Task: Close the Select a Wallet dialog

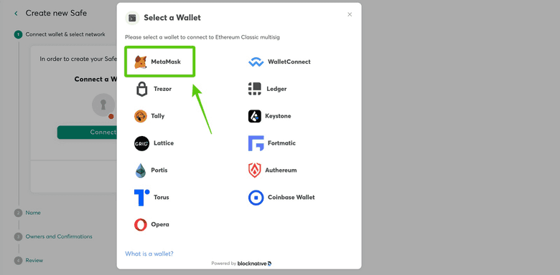Action: pyautogui.click(x=350, y=14)
